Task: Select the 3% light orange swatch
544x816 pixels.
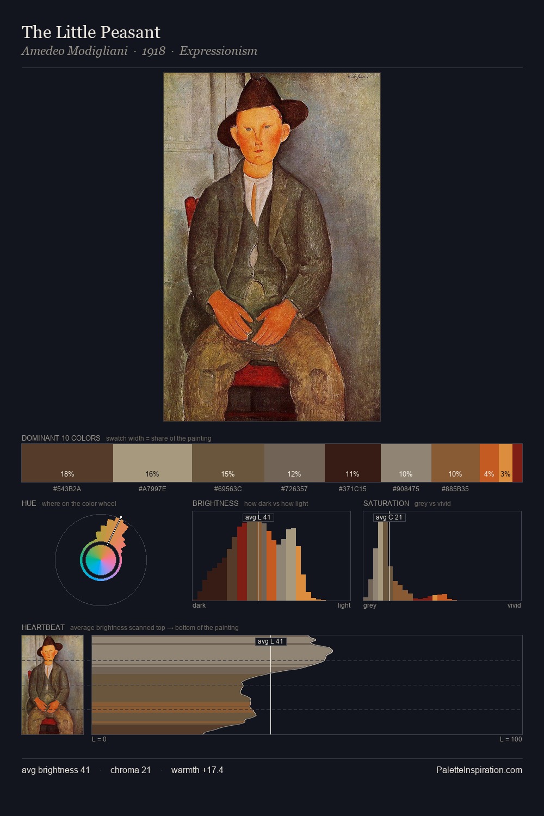Action: pyautogui.click(x=505, y=463)
